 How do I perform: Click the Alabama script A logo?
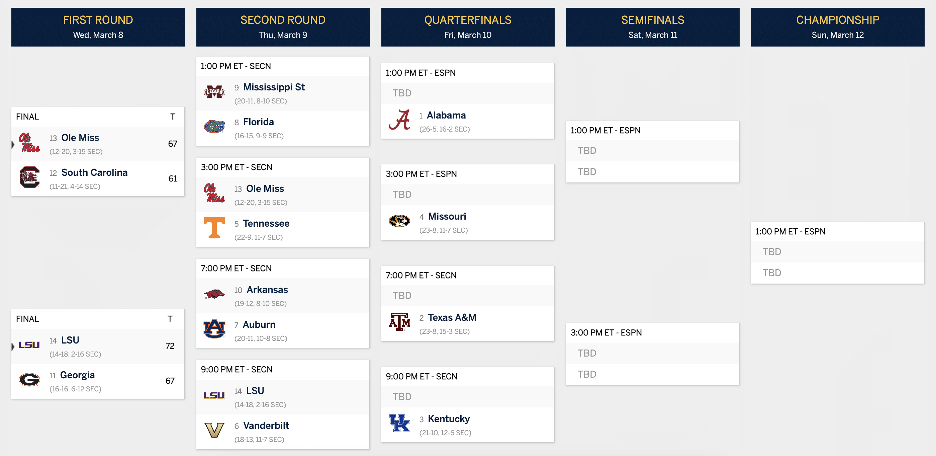pos(399,120)
